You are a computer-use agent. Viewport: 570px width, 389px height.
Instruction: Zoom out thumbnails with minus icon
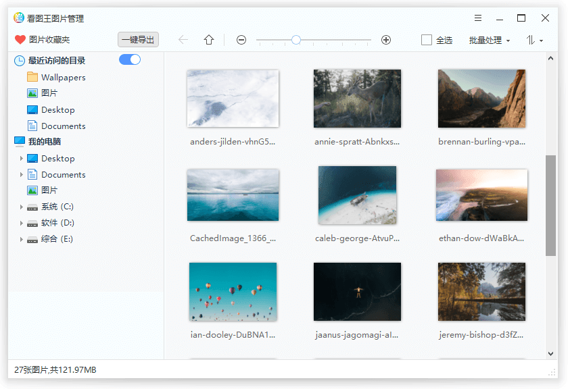tap(241, 40)
